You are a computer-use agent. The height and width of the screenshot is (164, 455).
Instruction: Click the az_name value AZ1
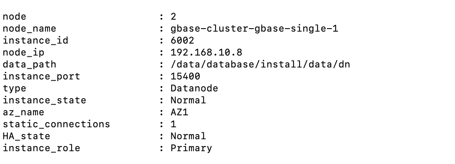click(x=180, y=112)
